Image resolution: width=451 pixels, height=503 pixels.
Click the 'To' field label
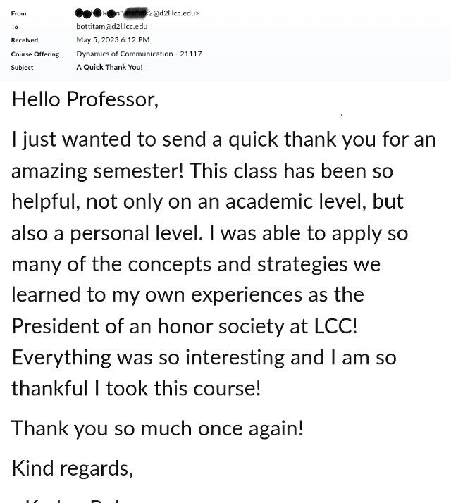point(15,27)
